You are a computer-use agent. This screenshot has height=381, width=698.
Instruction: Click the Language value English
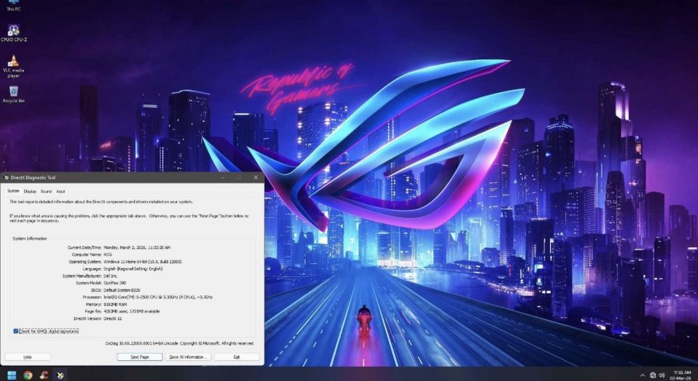coord(133,269)
